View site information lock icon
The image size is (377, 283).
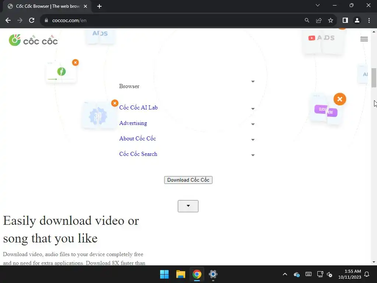click(x=46, y=21)
